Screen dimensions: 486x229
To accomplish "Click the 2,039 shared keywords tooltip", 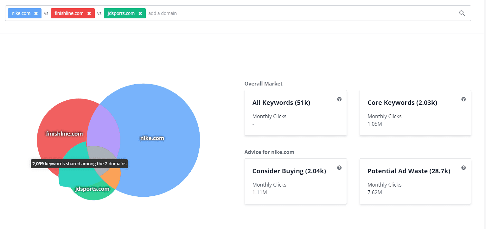I will click(79, 163).
